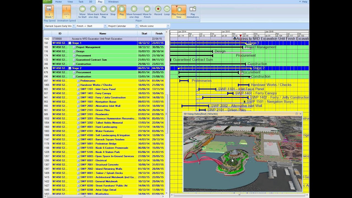The height and width of the screenshot is (198, 352).
Task: Expand the Design row
Action: (x=74, y=51)
